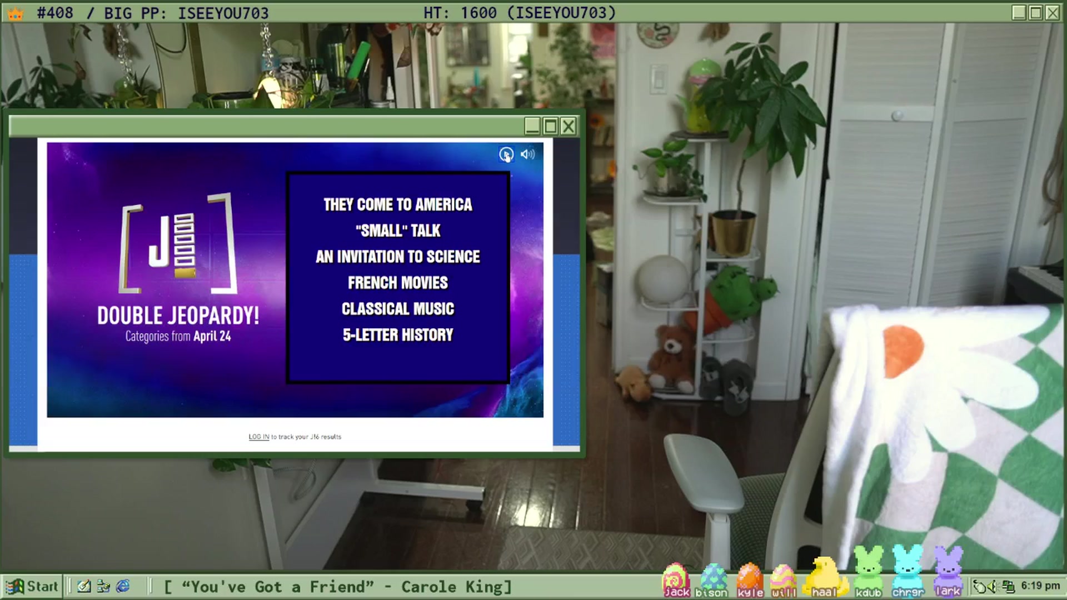
Task: Select the green bunny labeled kdub
Action: 868,572
